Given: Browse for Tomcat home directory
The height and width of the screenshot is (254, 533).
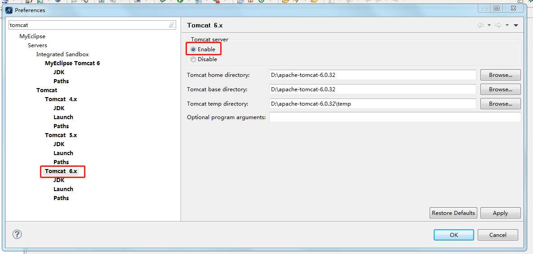Looking at the screenshot, I should click(x=500, y=75).
